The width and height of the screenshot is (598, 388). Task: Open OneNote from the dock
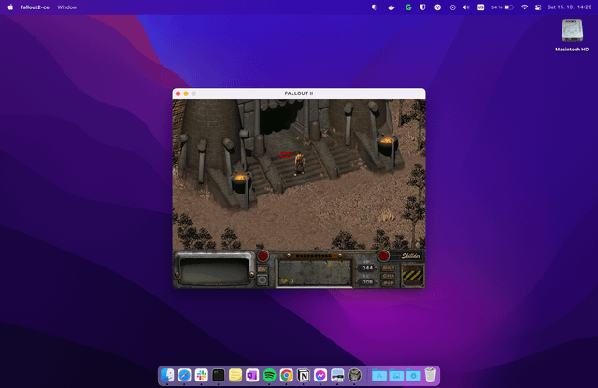(252, 376)
